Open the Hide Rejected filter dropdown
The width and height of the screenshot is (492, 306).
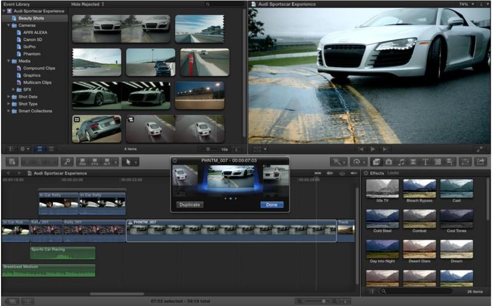point(88,4)
